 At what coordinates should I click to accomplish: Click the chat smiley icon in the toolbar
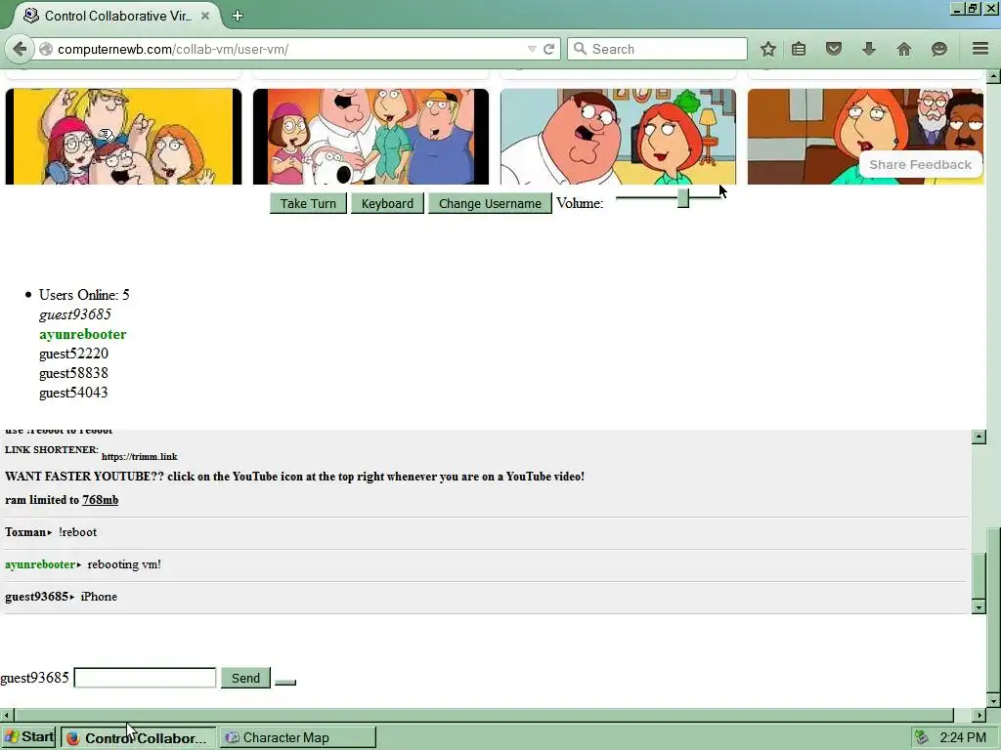coord(939,49)
